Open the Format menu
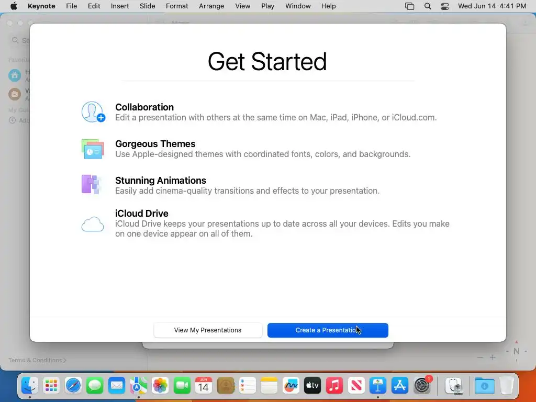 [177, 6]
